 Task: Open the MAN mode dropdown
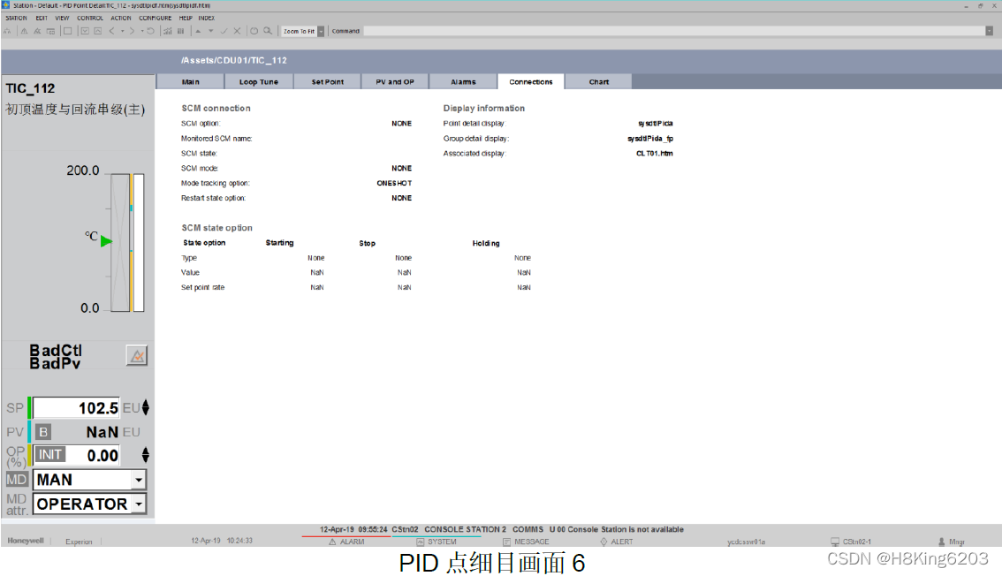(x=139, y=480)
